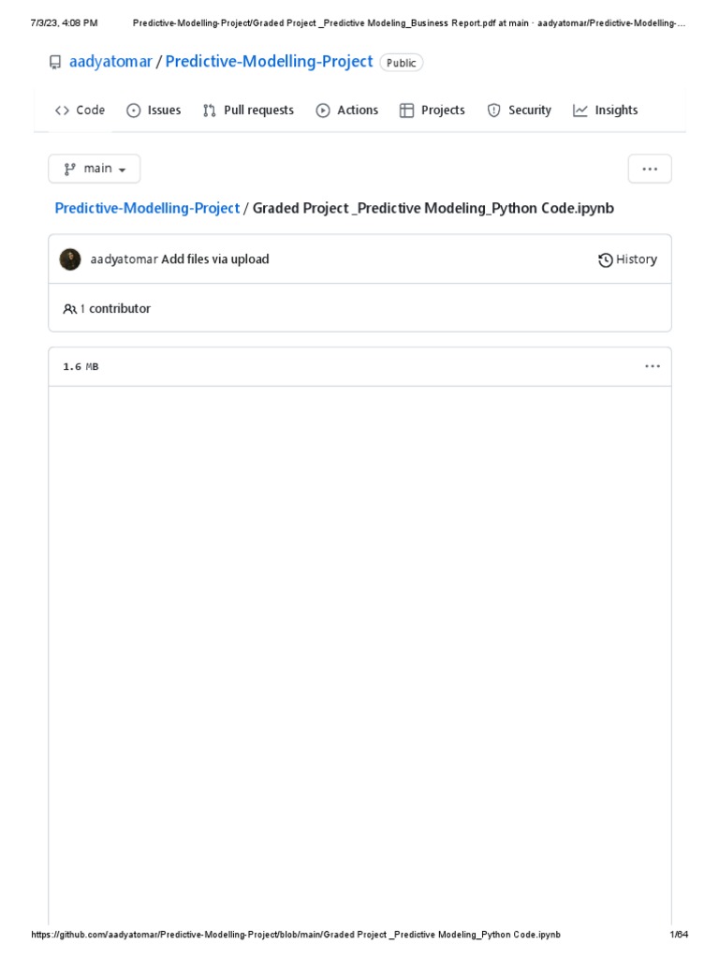Click the Issues circle icon

click(x=134, y=111)
